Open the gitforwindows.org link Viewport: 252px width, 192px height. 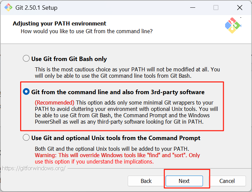pyautogui.click(x=34, y=168)
